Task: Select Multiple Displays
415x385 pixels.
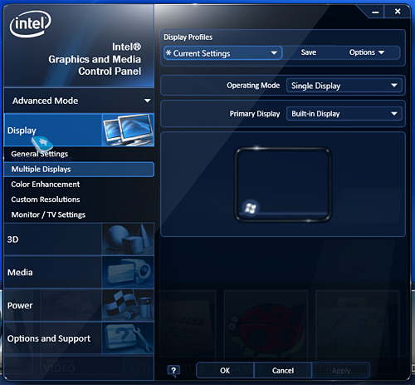Action: (x=79, y=170)
